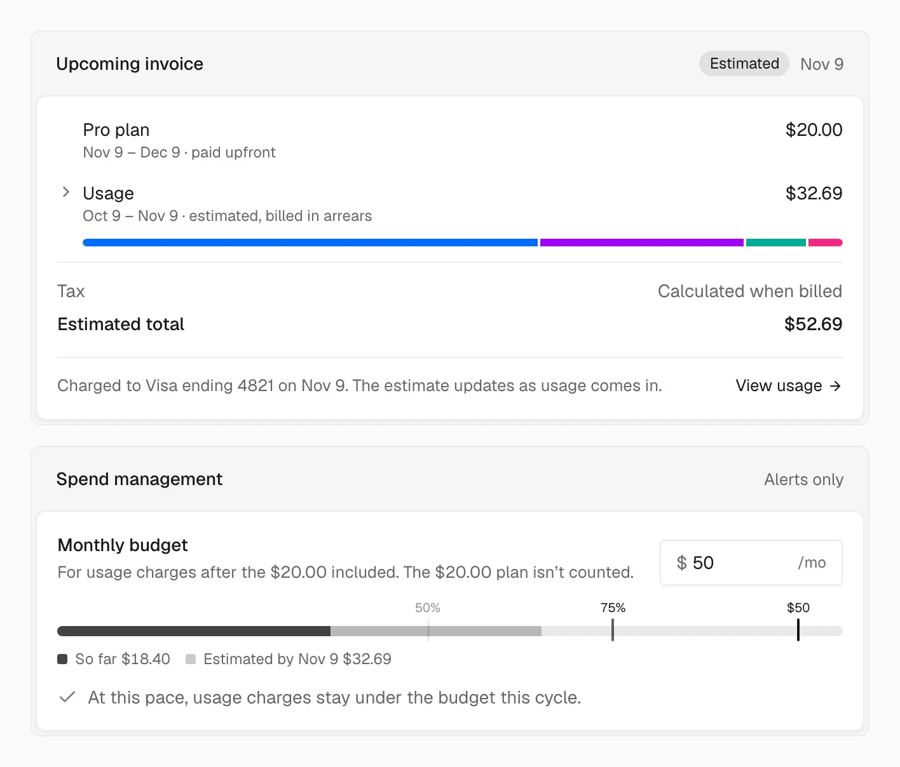Click the So far legend square

click(x=62, y=659)
